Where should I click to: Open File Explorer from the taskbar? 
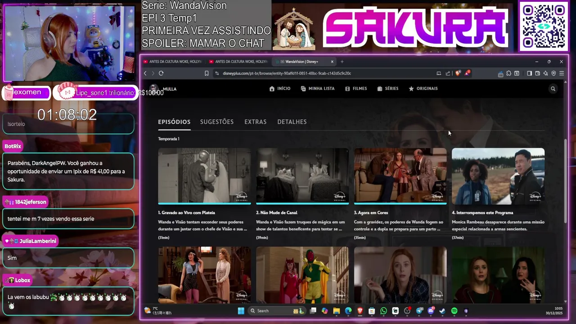click(336, 311)
